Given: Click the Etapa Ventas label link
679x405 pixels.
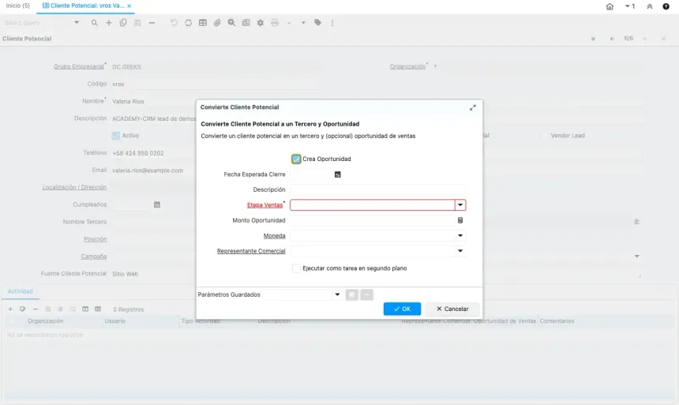Looking at the screenshot, I should (x=264, y=205).
